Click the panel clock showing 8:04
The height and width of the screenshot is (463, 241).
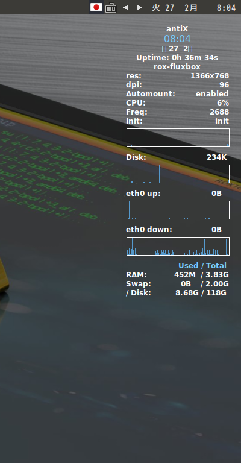click(227, 8)
